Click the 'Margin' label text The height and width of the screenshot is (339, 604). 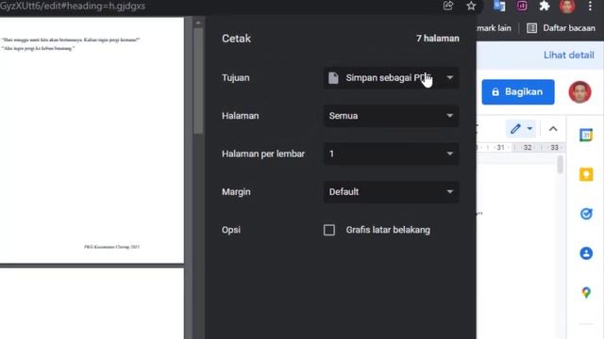point(236,192)
